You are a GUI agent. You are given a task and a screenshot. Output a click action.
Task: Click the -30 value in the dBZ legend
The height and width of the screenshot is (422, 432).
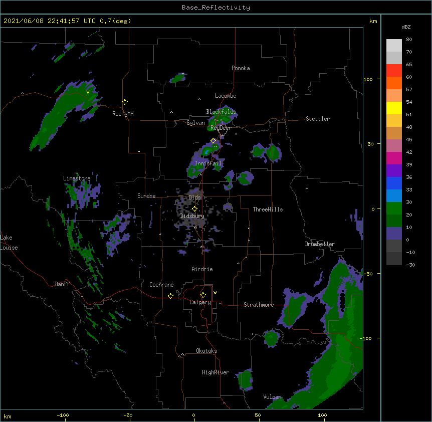point(410,265)
